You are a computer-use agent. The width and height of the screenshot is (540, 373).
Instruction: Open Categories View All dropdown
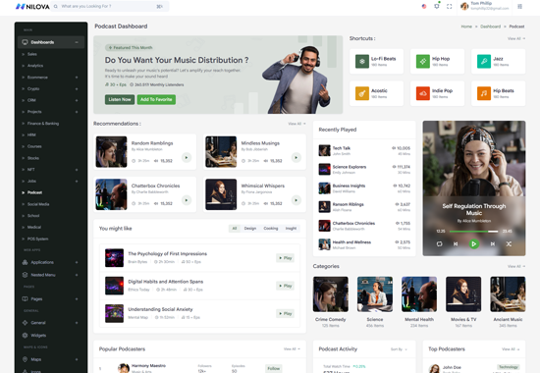(516, 266)
